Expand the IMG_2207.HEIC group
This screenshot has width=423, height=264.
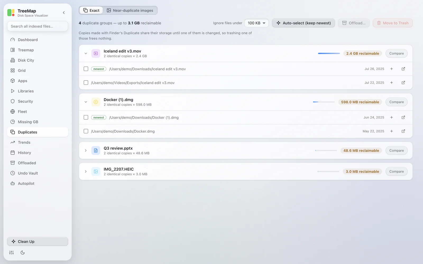pyautogui.click(x=86, y=171)
